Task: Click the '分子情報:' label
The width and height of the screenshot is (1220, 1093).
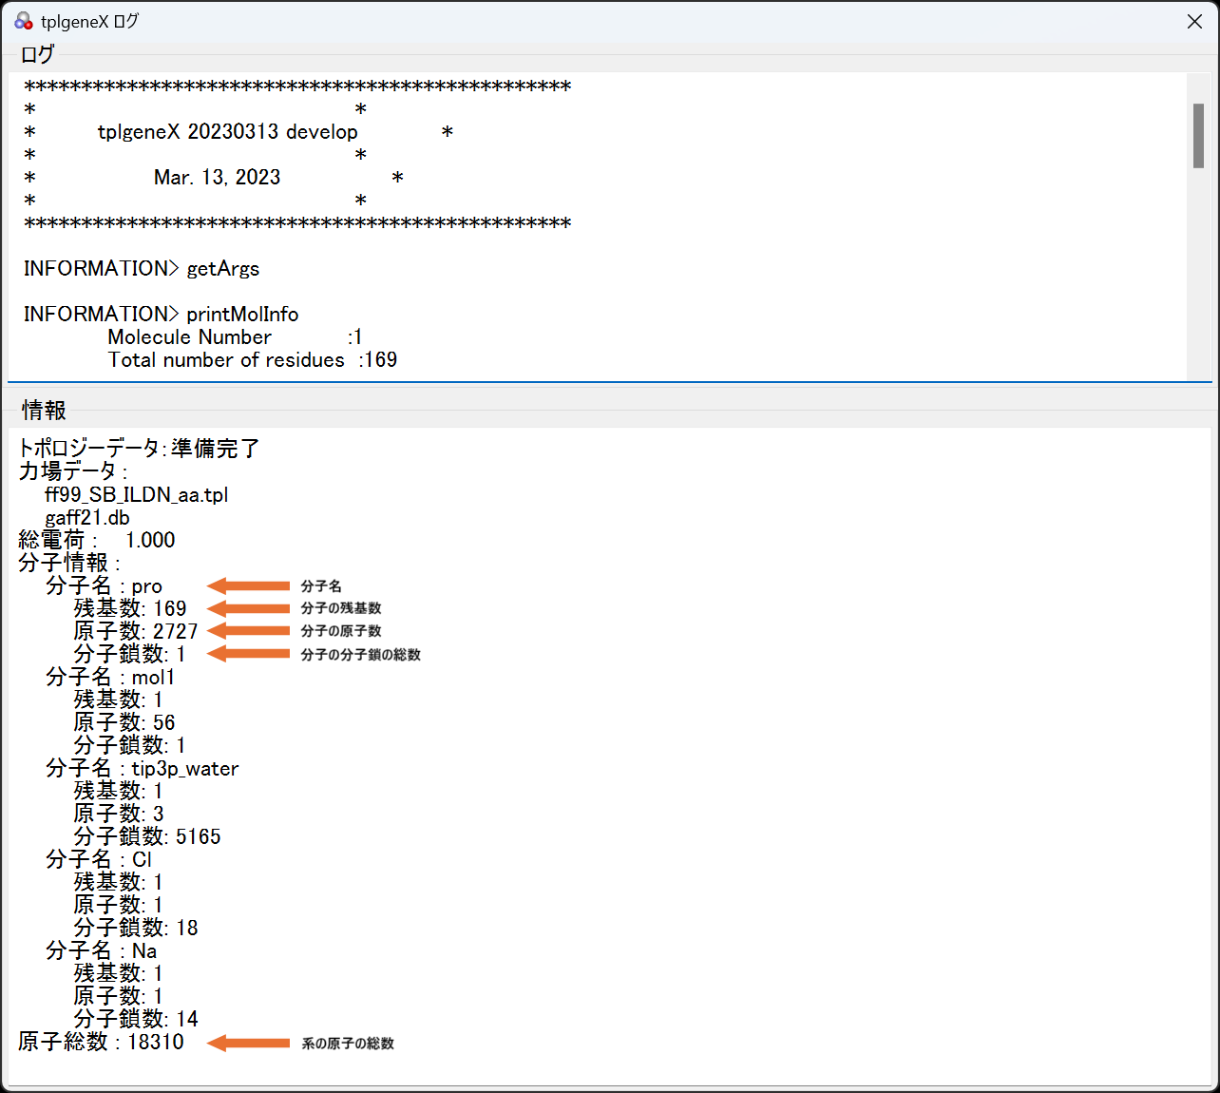Action: click(x=69, y=563)
